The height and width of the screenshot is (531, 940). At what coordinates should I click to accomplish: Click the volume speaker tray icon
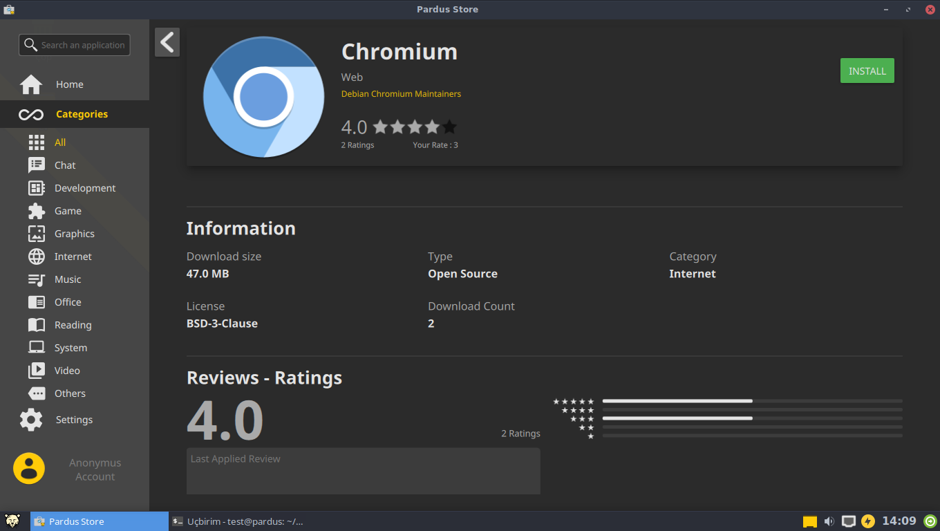[829, 521]
